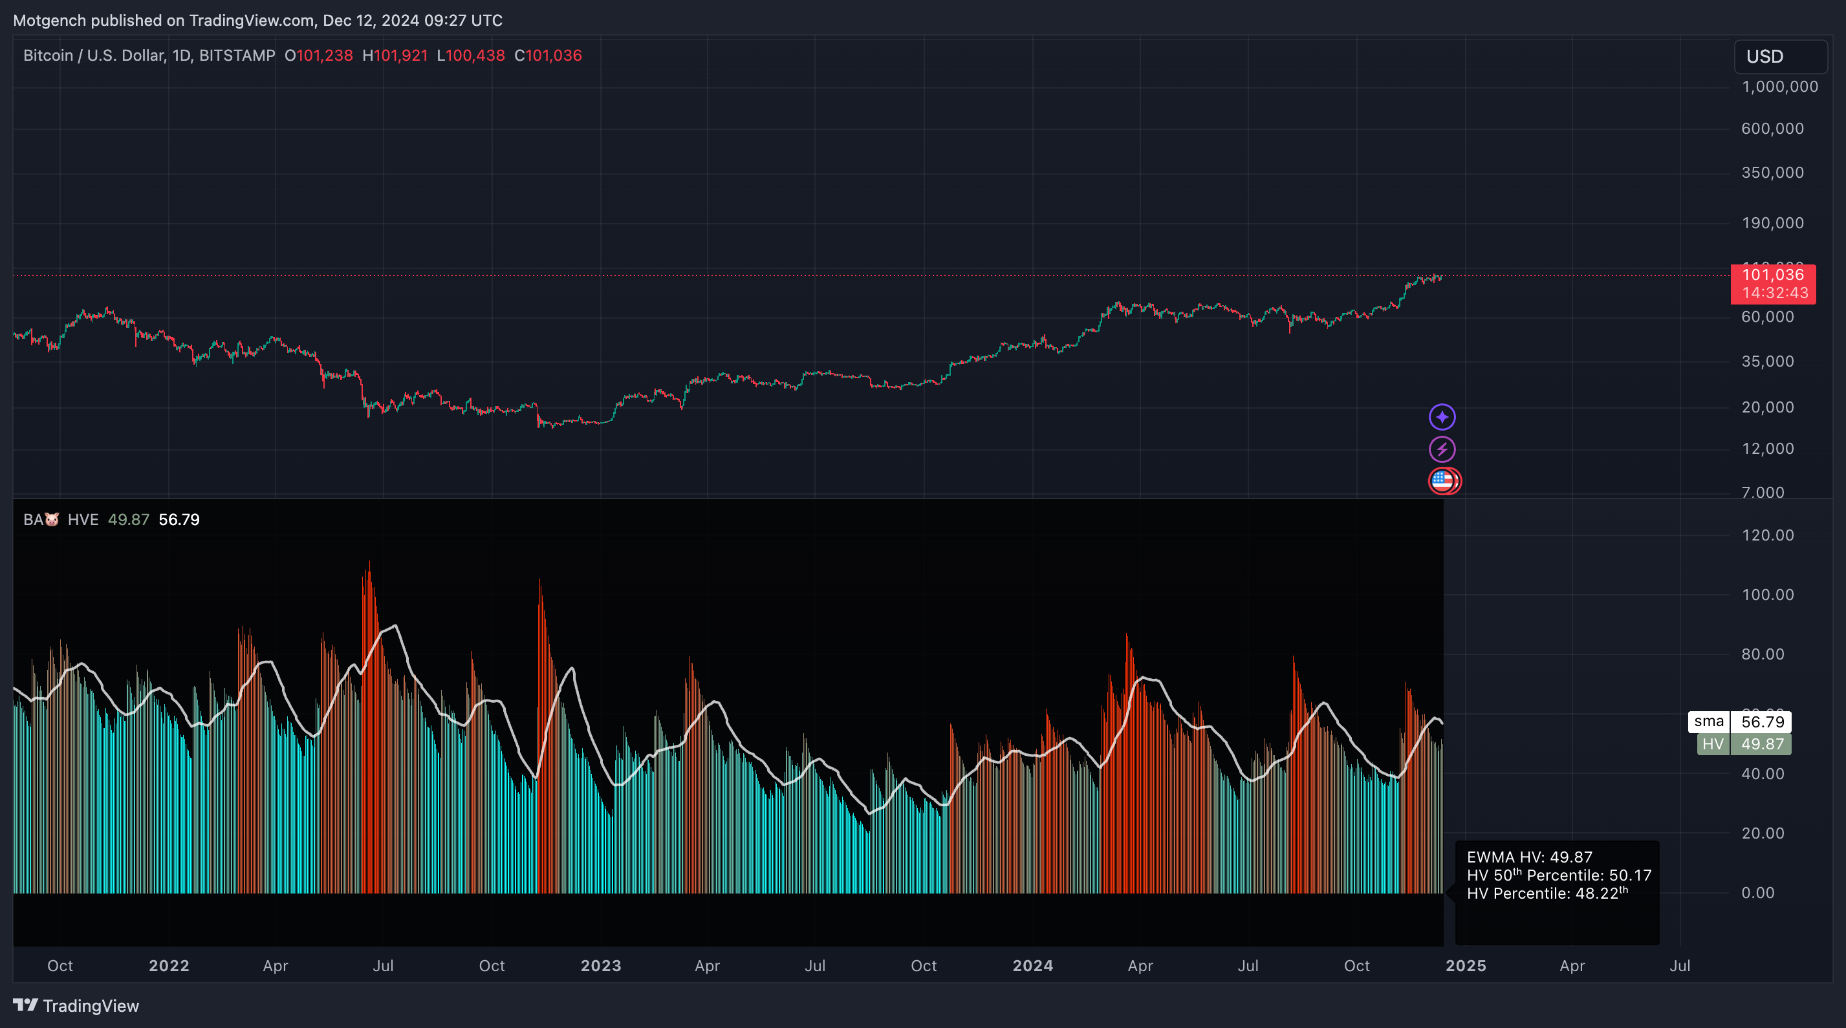The image size is (1846, 1028).
Task: Click the 12,000 price axis label
Action: pos(1767,449)
